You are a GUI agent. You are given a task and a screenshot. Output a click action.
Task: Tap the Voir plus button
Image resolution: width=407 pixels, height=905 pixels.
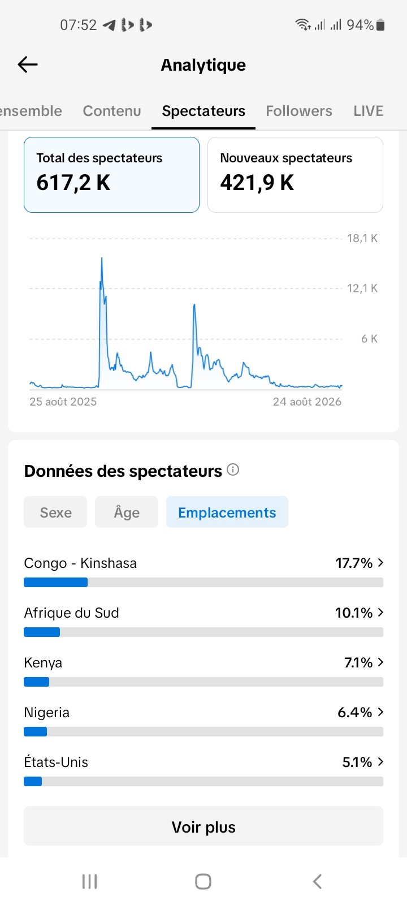203,826
